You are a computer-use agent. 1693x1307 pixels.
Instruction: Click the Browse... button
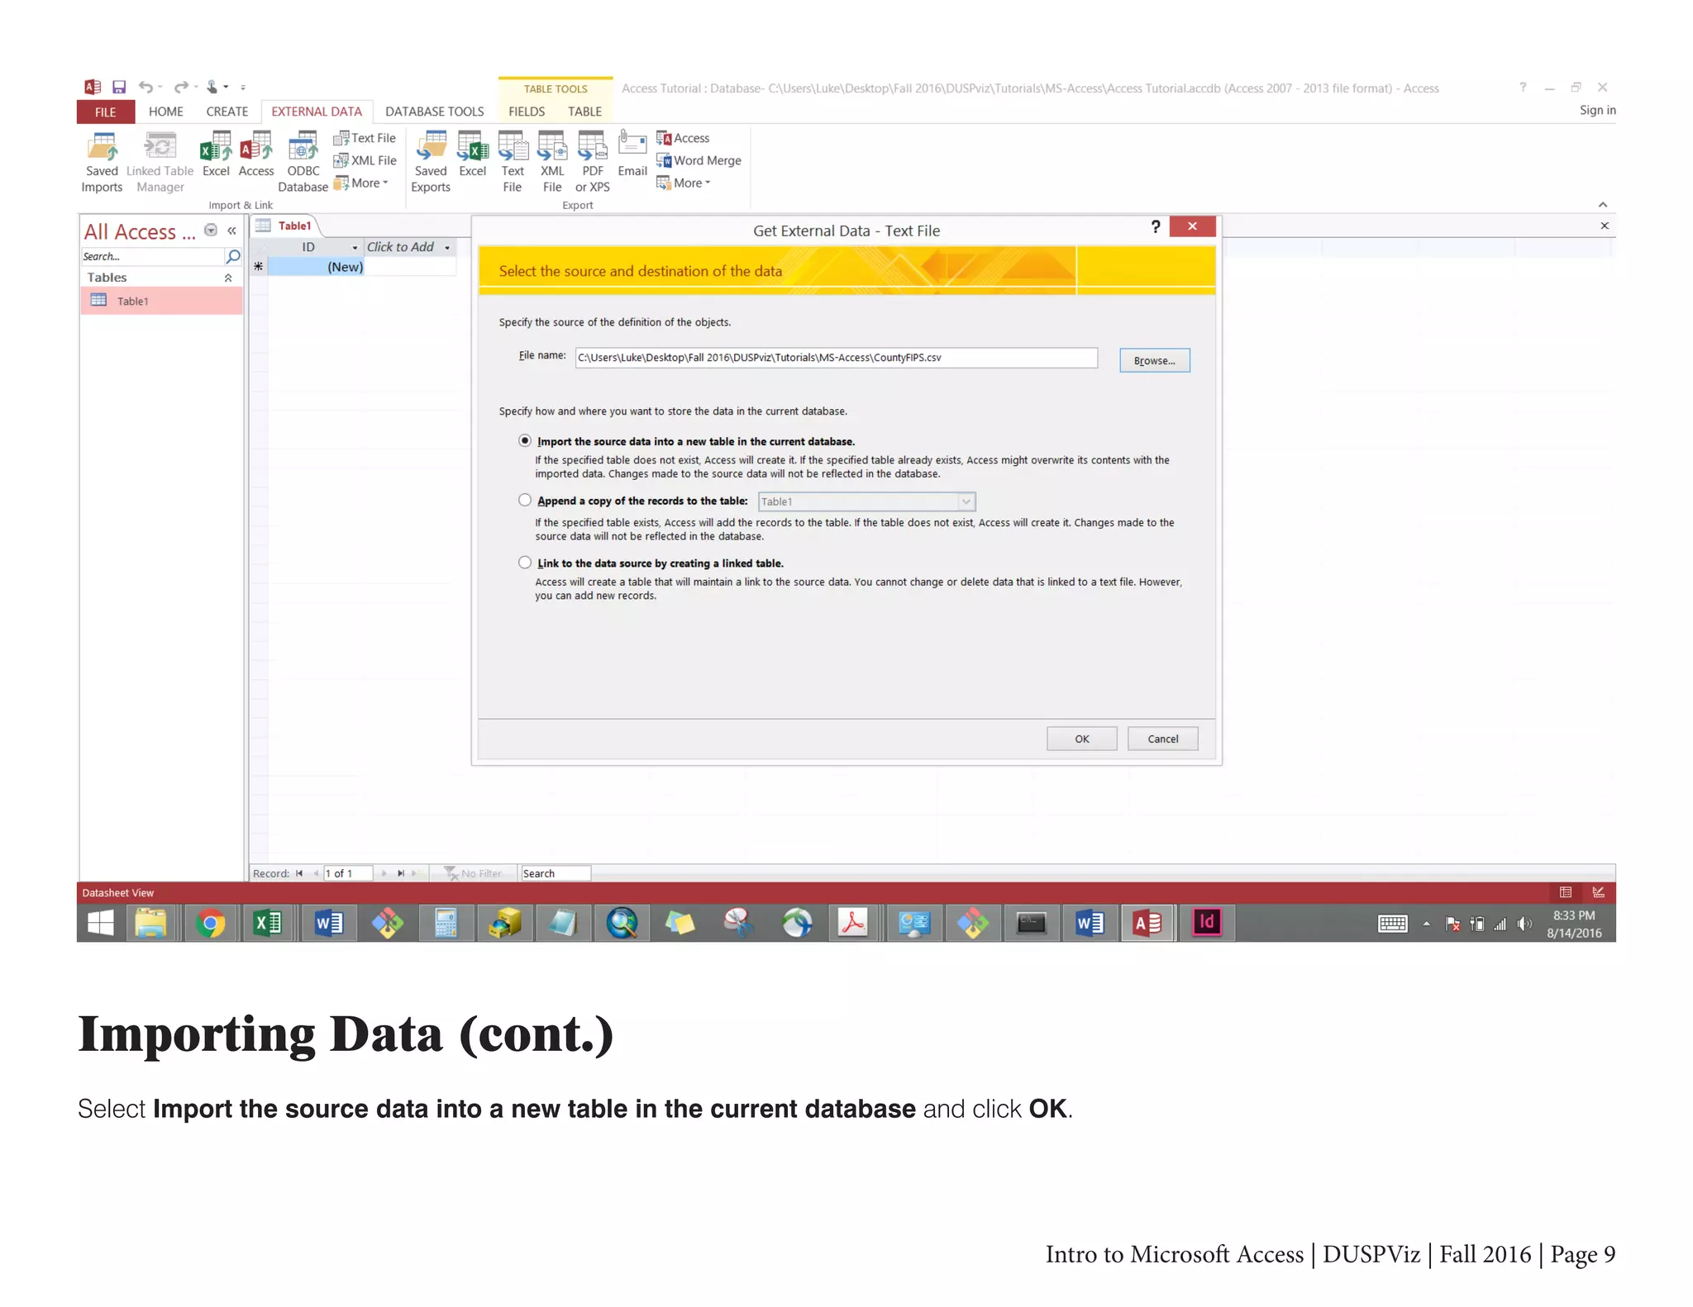[x=1154, y=360]
